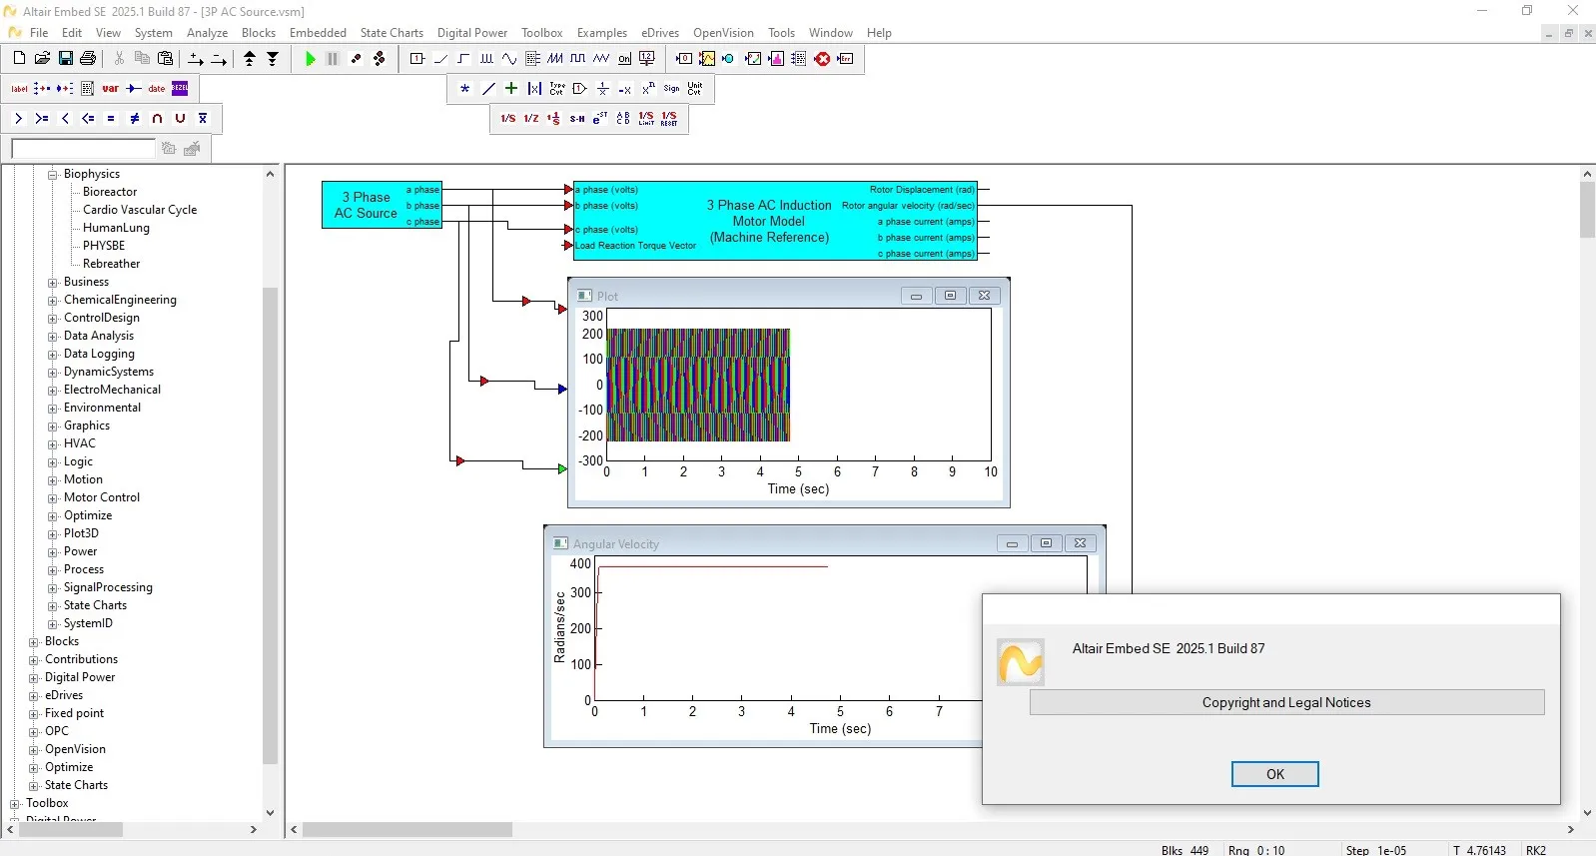This screenshot has height=856, width=1596.
Task: Expand the Motor Control tree node
Action: pyautogui.click(x=53, y=498)
